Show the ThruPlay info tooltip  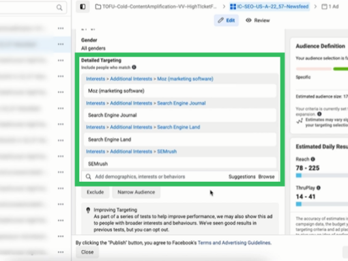[x=319, y=188]
